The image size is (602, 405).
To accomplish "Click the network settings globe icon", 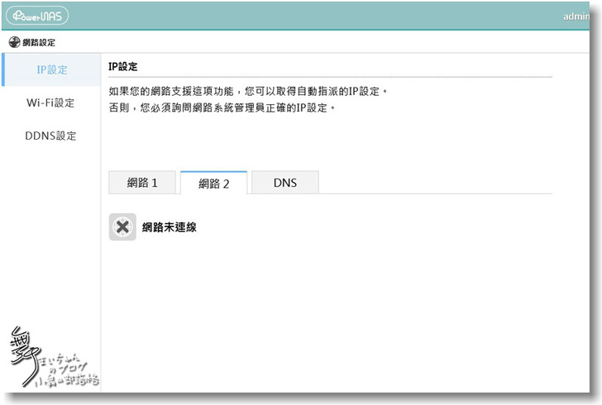I will pos(14,42).
